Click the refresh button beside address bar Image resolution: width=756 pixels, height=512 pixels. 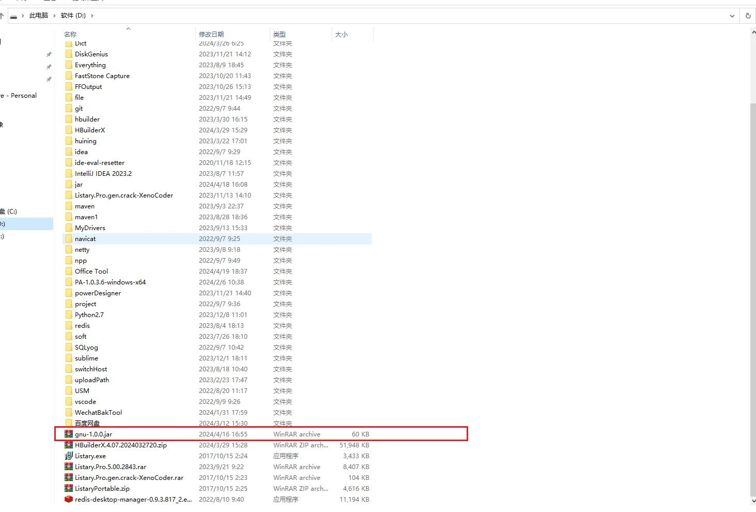click(x=748, y=16)
